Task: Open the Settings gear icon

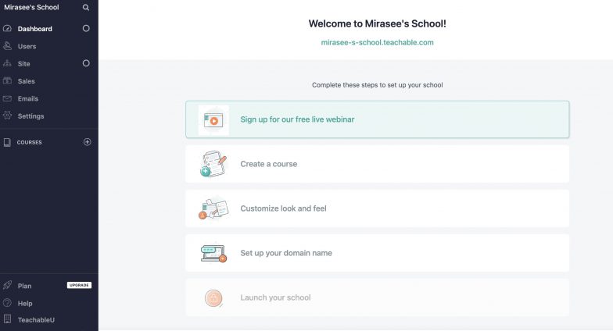Action: point(7,116)
